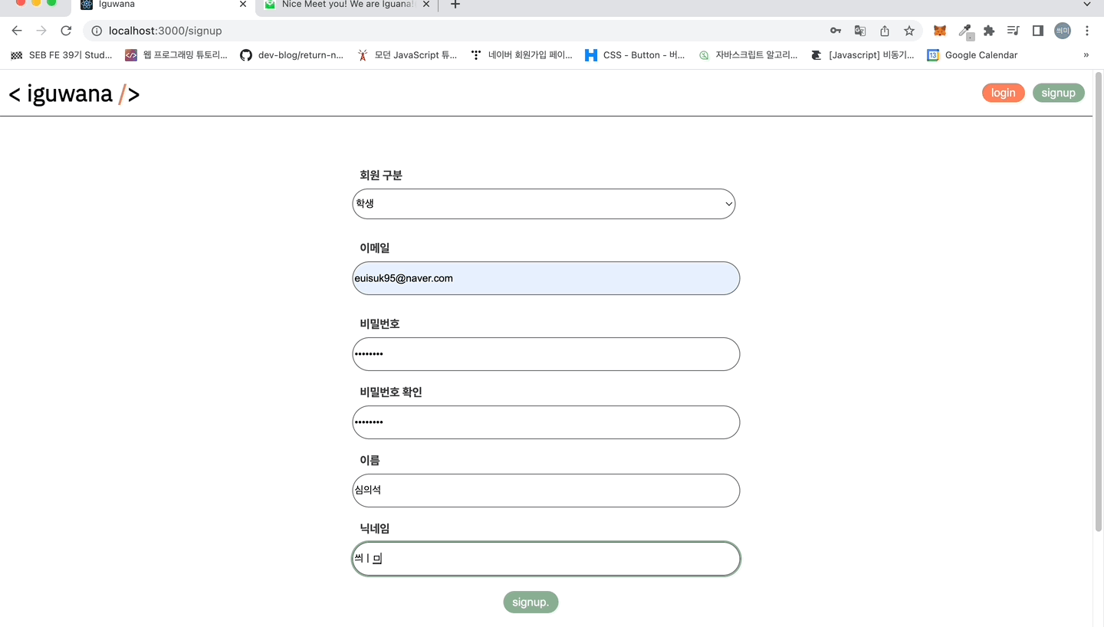Expand the tab search chevron at top right
Screen dimensions: 1104x627
(x=1087, y=5)
